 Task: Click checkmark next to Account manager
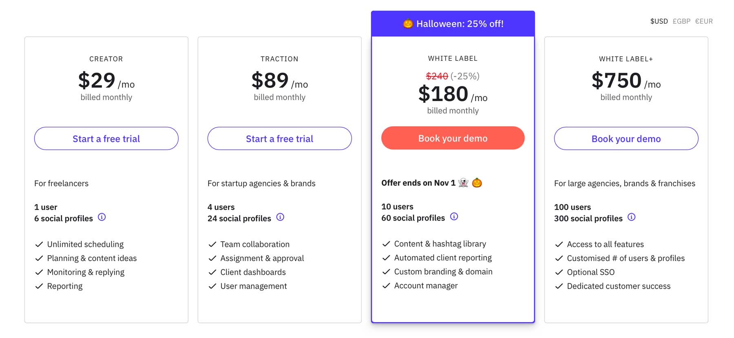(x=386, y=285)
